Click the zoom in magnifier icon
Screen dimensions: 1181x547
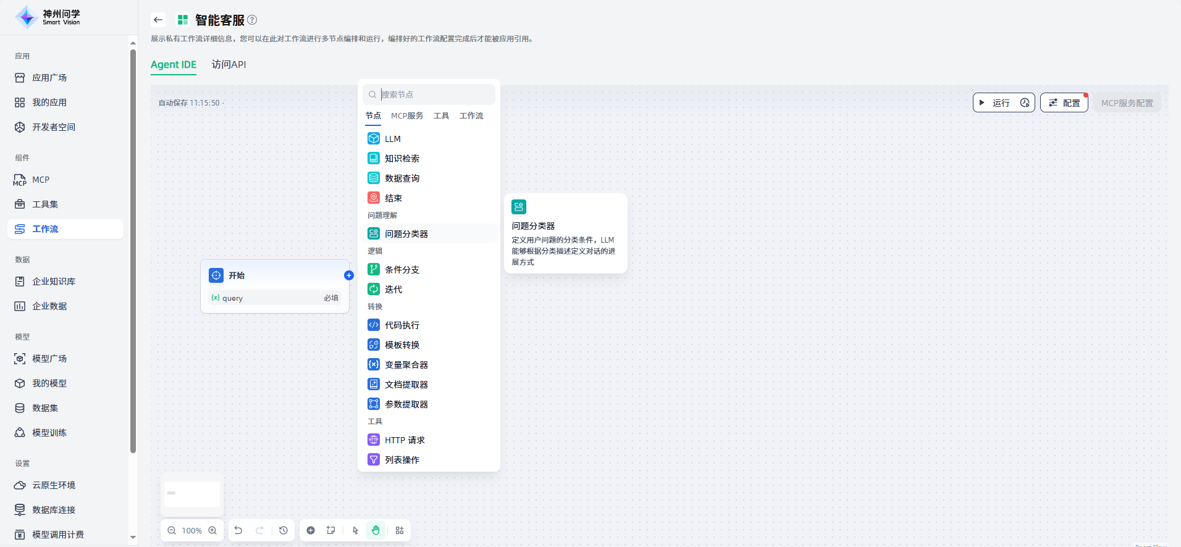pyautogui.click(x=212, y=530)
